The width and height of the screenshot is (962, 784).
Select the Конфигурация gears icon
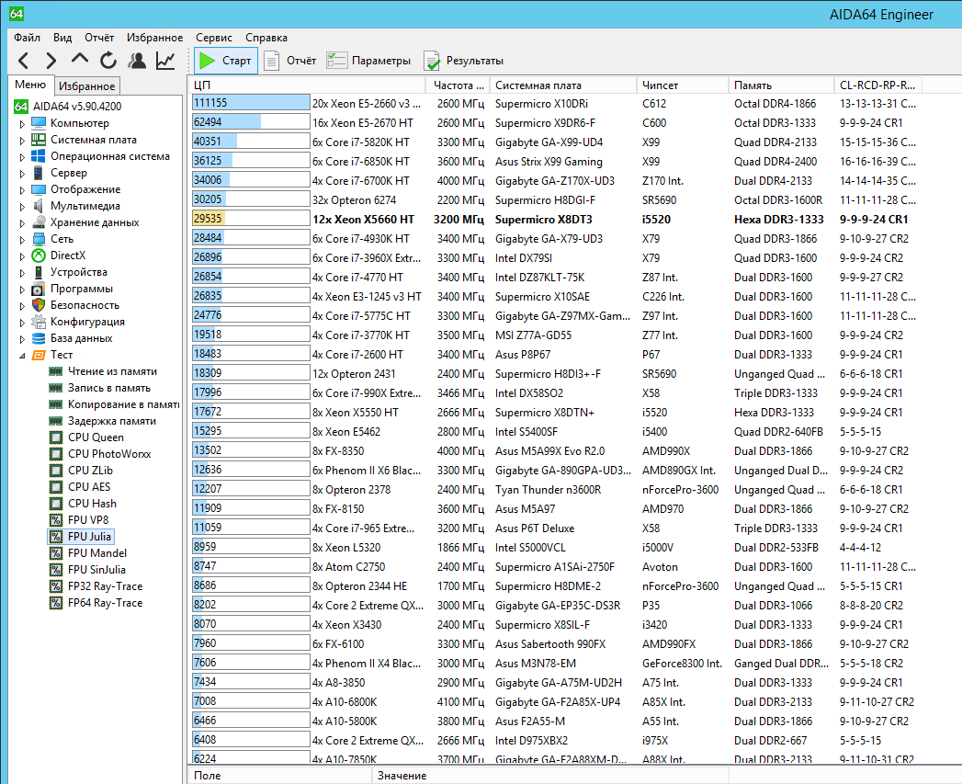click(x=39, y=322)
